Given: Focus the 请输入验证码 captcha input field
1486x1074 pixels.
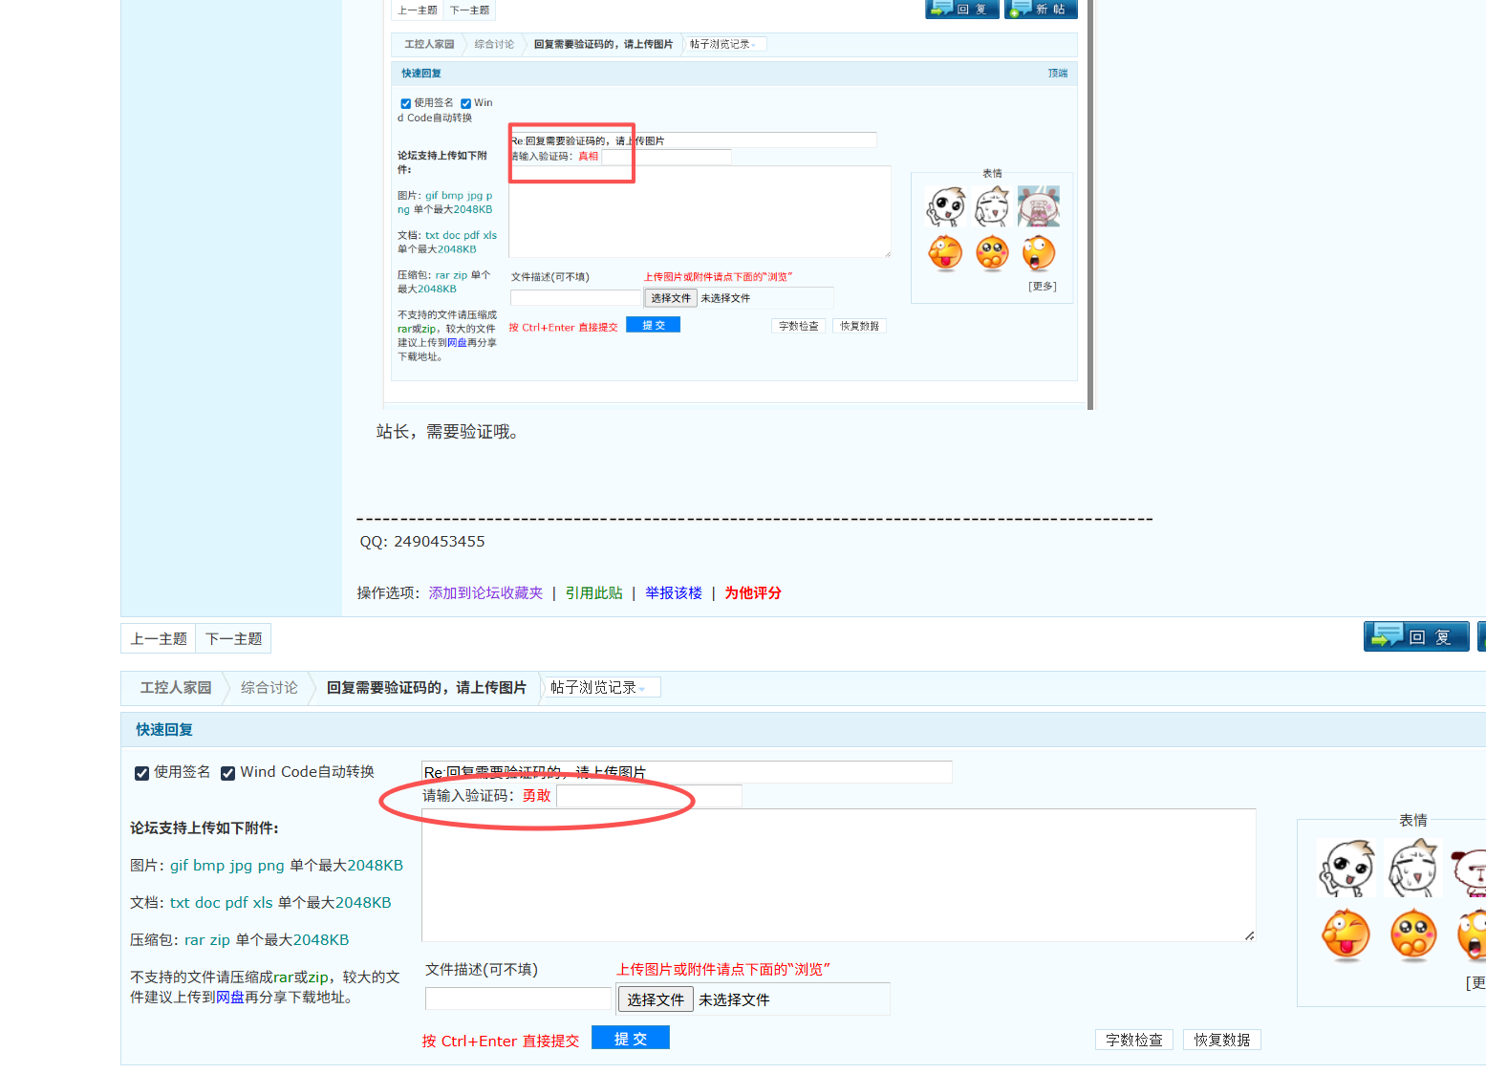Looking at the screenshot, I should pyautogui.click(x=648, y=796).
